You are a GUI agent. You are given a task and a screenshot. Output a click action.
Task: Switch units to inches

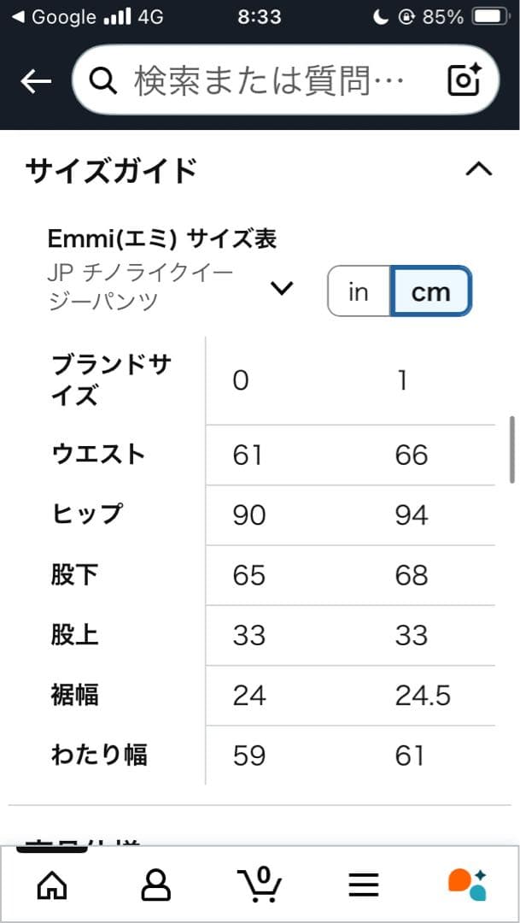(358, 291)
